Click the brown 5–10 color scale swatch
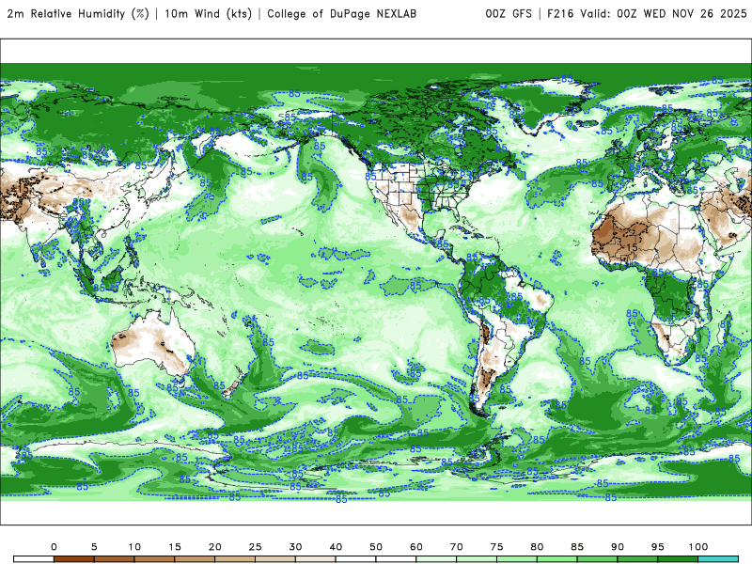 tap(114, 559)
